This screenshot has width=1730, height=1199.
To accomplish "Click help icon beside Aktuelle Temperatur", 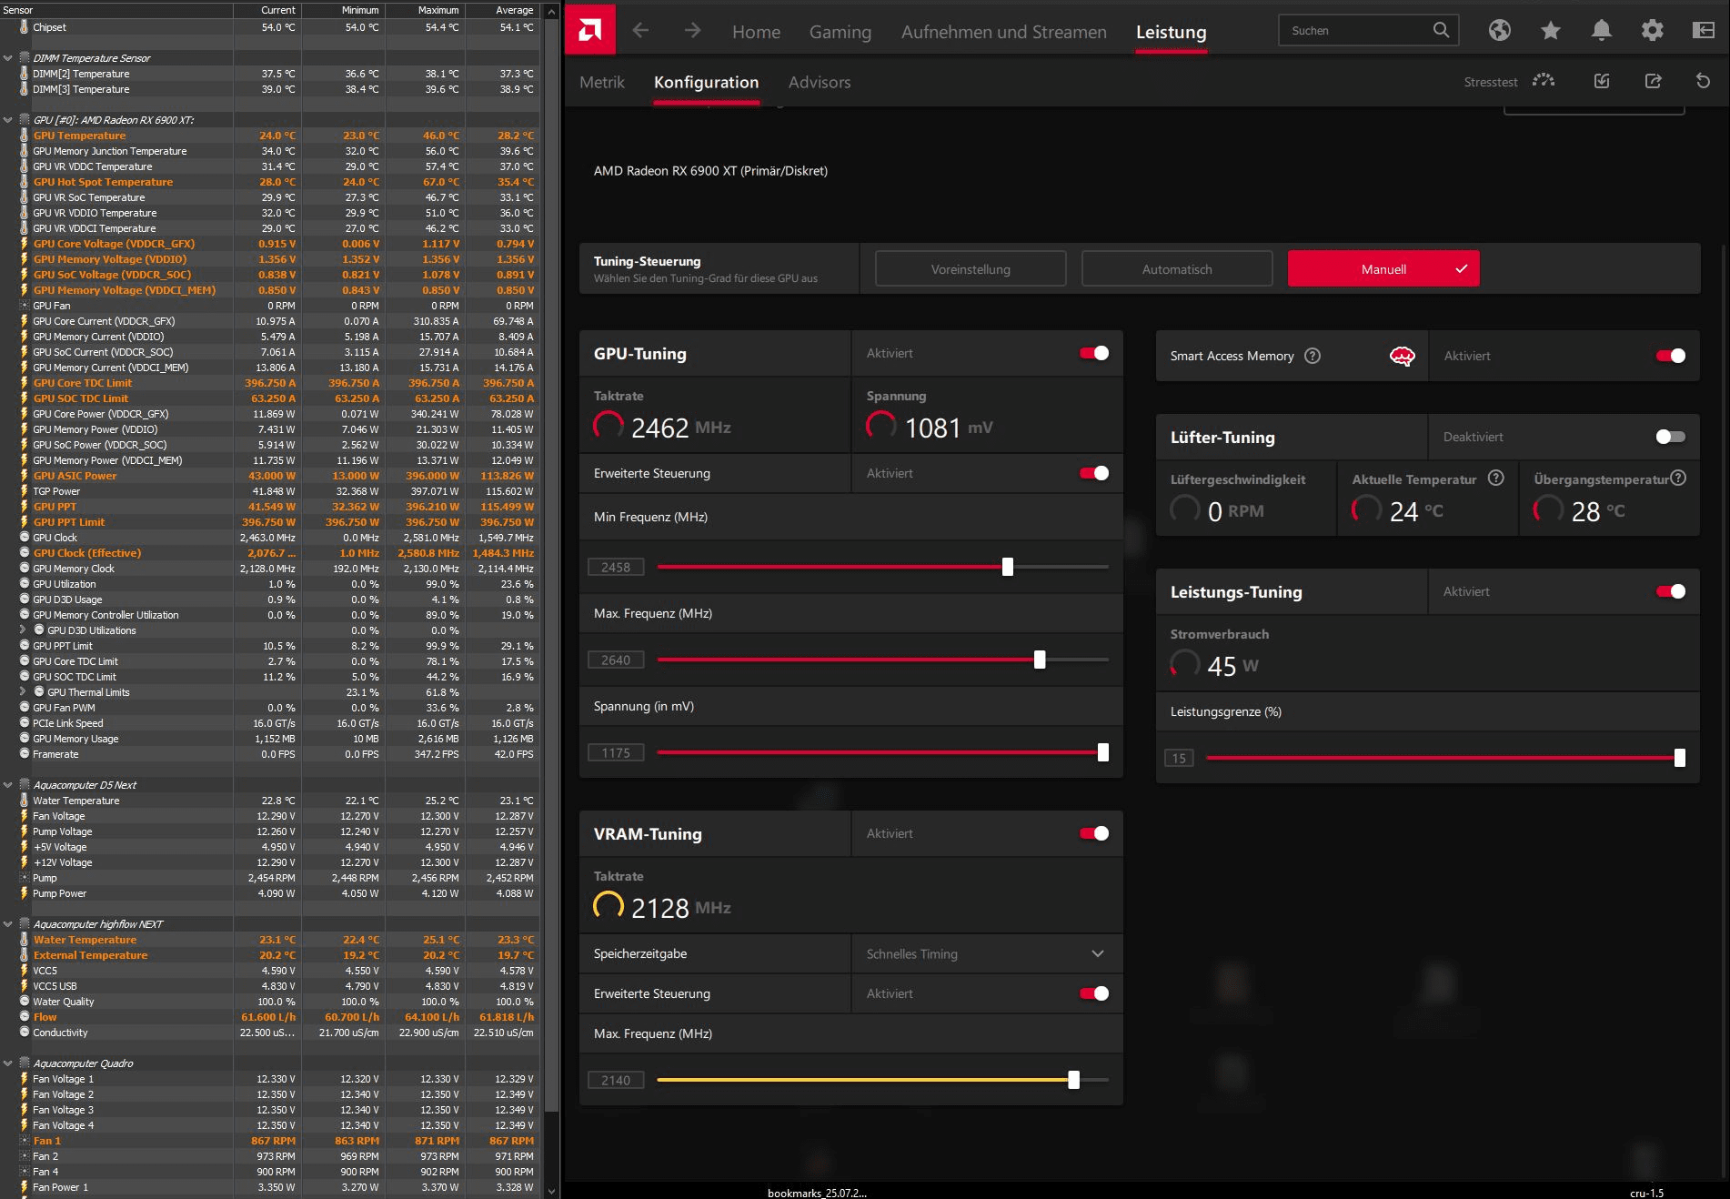I will point(1496,478).
